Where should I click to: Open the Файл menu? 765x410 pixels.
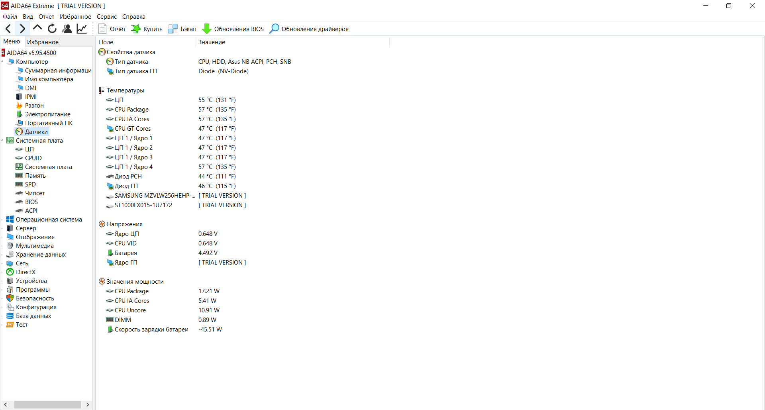(x=10, y=17)
